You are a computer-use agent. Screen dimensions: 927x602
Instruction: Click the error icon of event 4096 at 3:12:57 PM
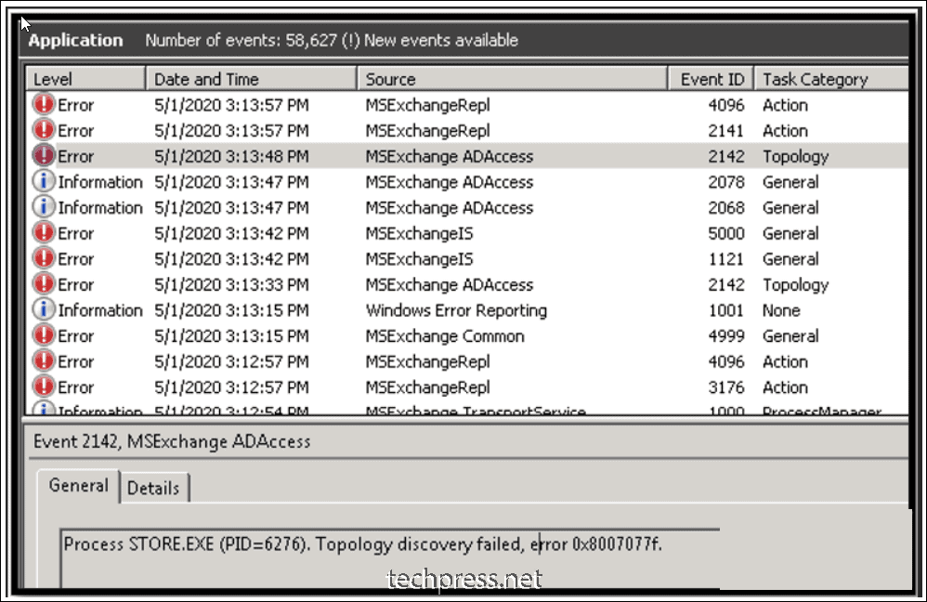coord(44,361)
